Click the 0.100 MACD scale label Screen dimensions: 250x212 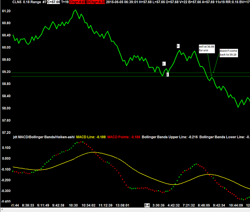pyautogui.click(x=6, y=148)
